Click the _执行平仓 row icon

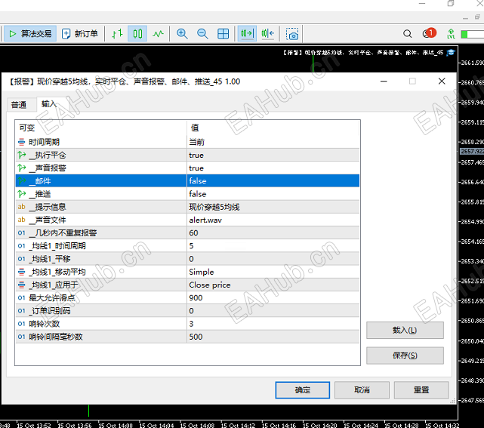pyautogui.click(x=22, y=155)
